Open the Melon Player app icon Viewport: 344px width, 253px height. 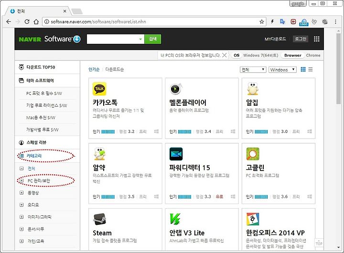(176, 89)
